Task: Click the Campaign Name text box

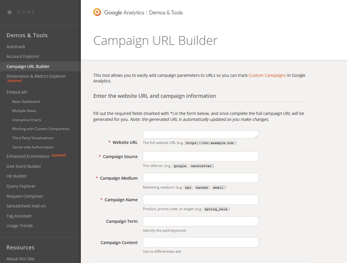Action: [200, 200]
